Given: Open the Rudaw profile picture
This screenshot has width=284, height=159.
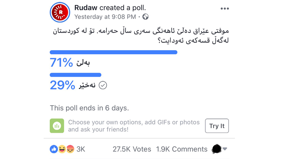Looking at the screenshot, I should (60, 12).
